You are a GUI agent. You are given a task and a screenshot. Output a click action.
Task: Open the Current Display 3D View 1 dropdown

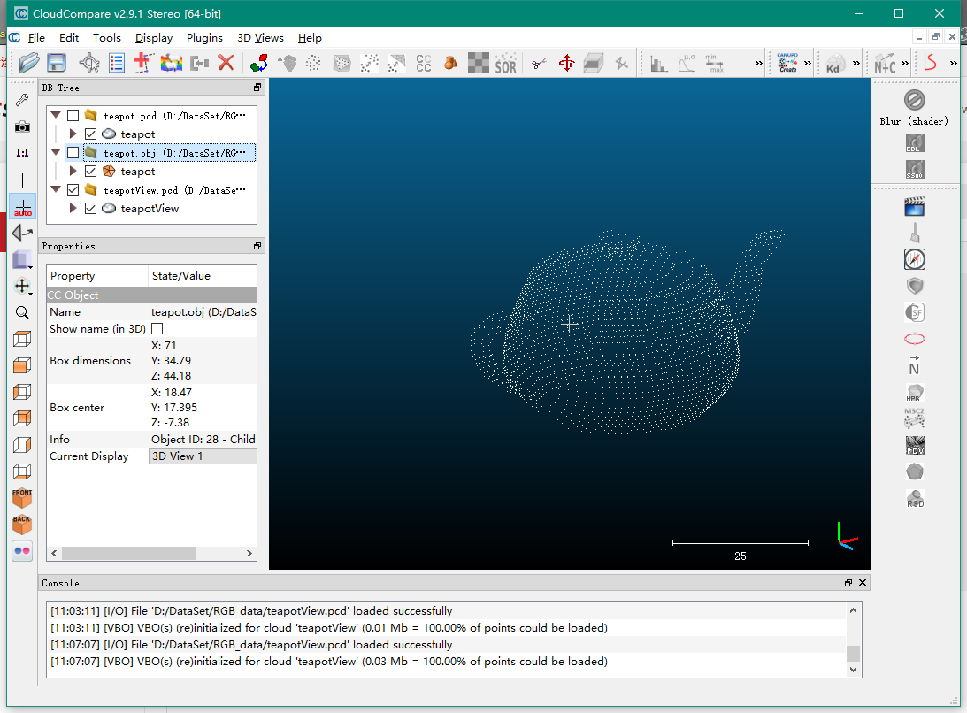pyautogui.click(x=203, y=456)
